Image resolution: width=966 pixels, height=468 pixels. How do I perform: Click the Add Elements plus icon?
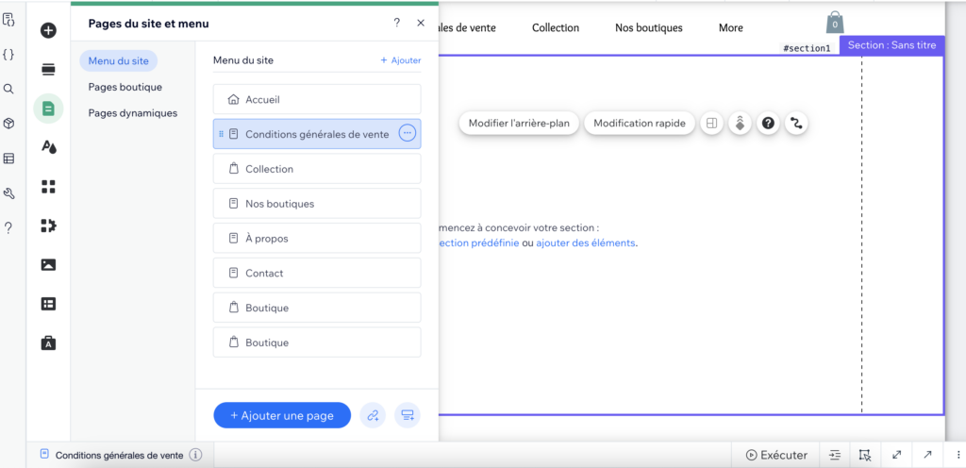[x=48, y=30]
